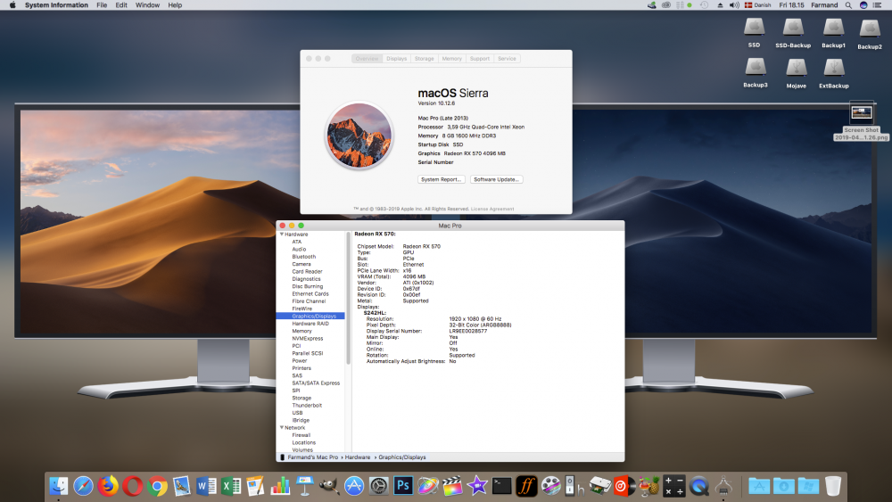Image resolution: width=892 pixels, height=502 pixels.
Task: Open Terminal from the dock
Action: (x=501, y=486)
